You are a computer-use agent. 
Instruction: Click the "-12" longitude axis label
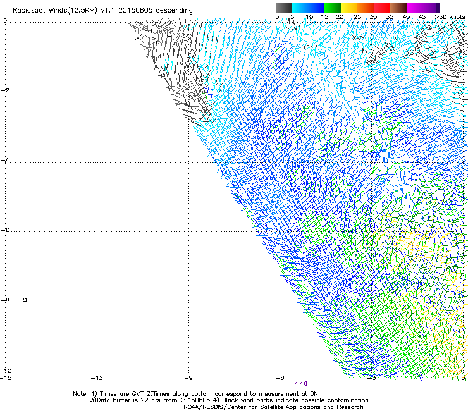pyautogui.click(x=97, y=378)
